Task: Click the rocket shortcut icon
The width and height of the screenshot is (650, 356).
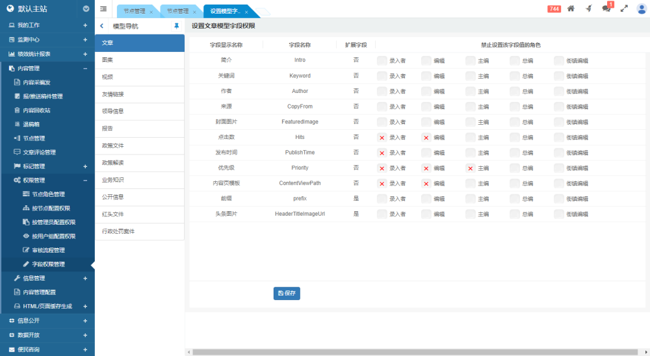Action: [x=588, y=9]
